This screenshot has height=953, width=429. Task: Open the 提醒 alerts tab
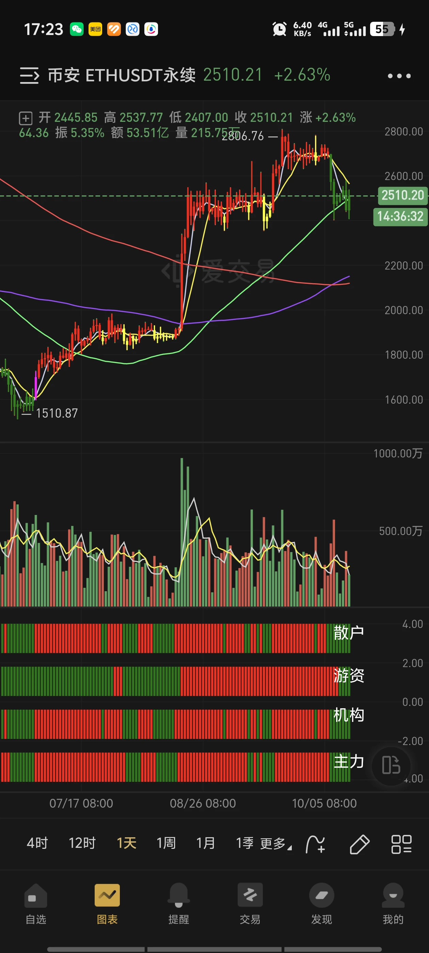click(x=179, y=904)
